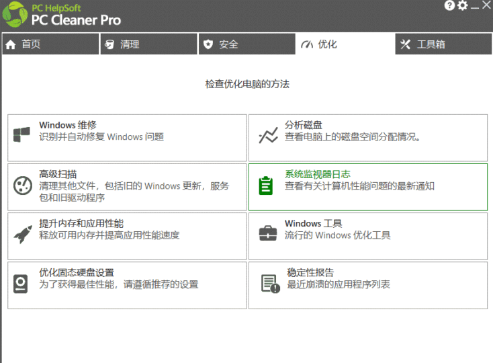
Task: Click the disk drive icon for 优化固态硬盘设置
Action: pyautogui.click(x=20, y=284)
